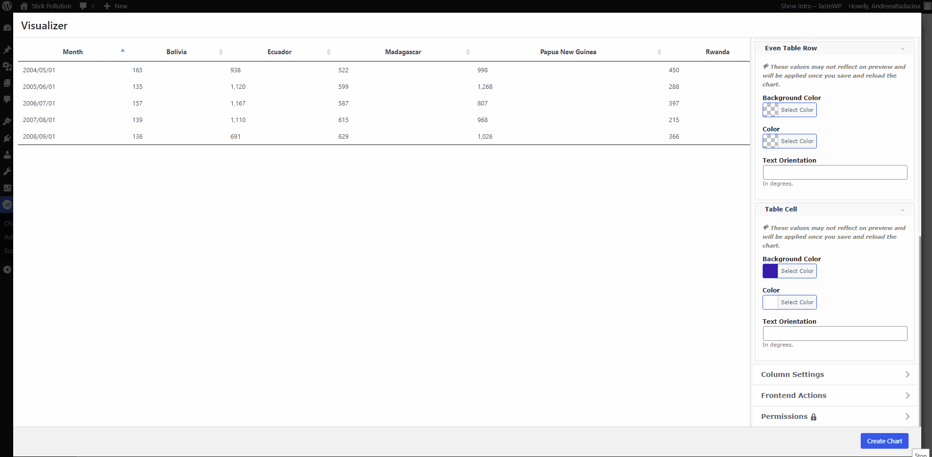Open the Dashboard sidebar icon
This screenshot has height=457, width=932.
(7, 28)
